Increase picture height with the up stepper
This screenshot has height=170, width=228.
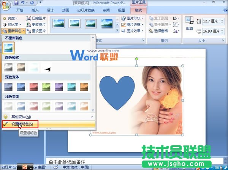222,20
